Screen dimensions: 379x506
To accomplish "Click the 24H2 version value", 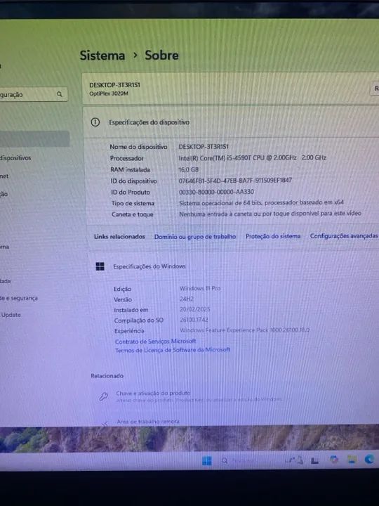I will pyautogui.click(x=187, y=299).
